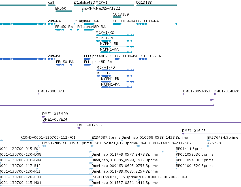The width and height of the screenshot is (241, 187).
Task: Click the EST label ending 130700-115-H01
Action: (21, 183)
